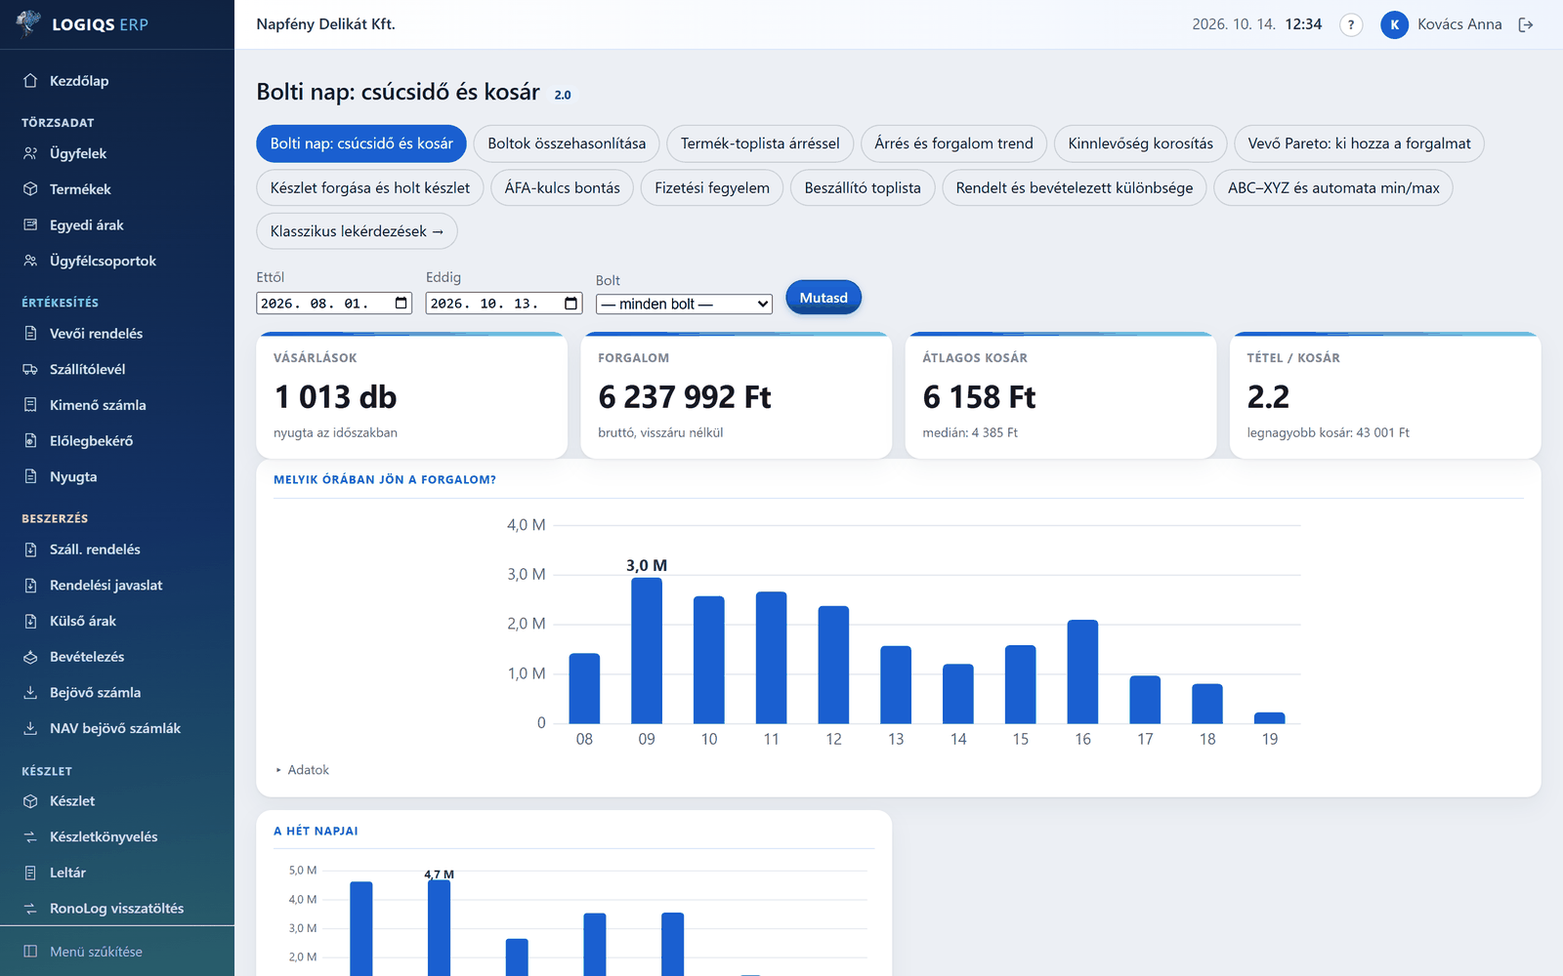Select Vevő Pareto report tab
The width and height of the screenshot is (1563, 976).
click(x=1359, y=143)
